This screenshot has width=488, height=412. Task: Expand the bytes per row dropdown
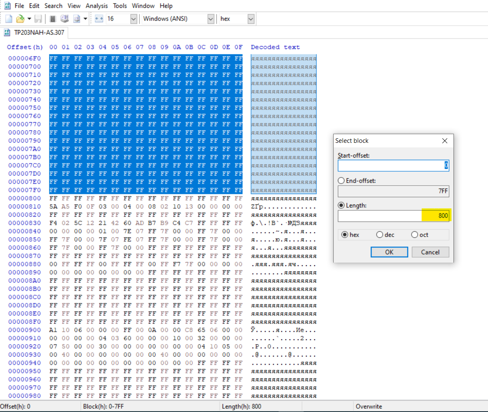pyautogui.click(x=133, y=19)
